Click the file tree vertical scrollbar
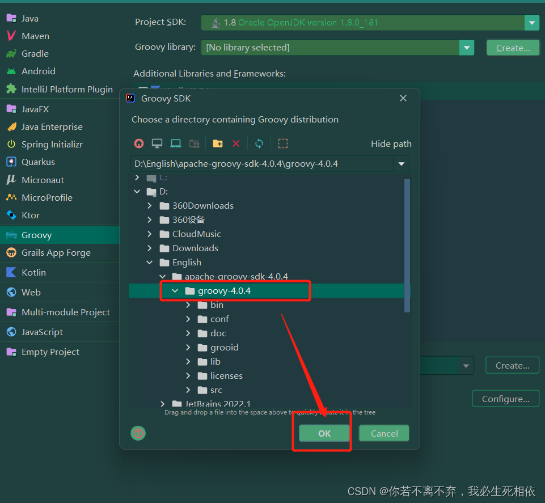545x503 pixels. [407, 246]
